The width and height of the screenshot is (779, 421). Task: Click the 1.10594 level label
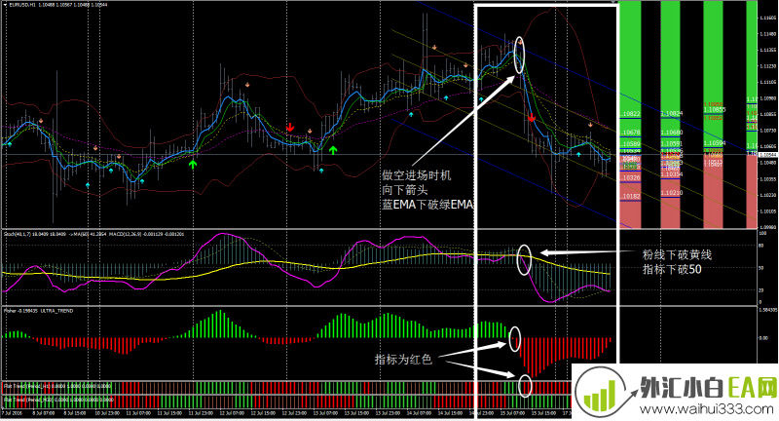(715, 143)
